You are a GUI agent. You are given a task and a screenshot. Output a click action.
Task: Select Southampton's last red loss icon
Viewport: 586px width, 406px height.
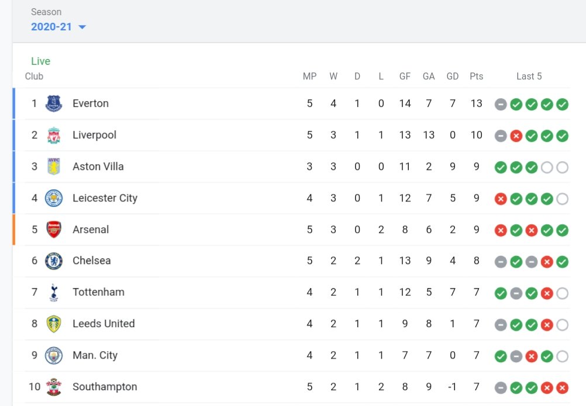(x=562, y=388)
